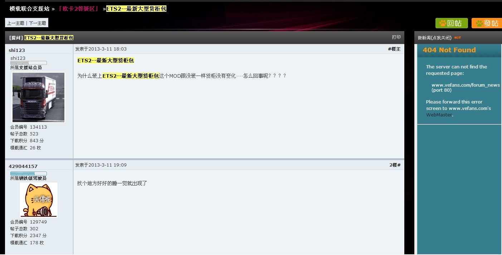Viewport: 502px width, 255px height.
Task: Click shi123's grey rank progress bar
Action: click(29, 63)
